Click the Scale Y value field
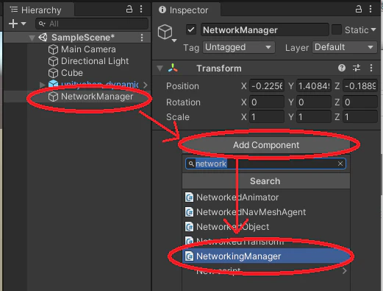This screenshot has height=291, width=383. pos(314,117)
